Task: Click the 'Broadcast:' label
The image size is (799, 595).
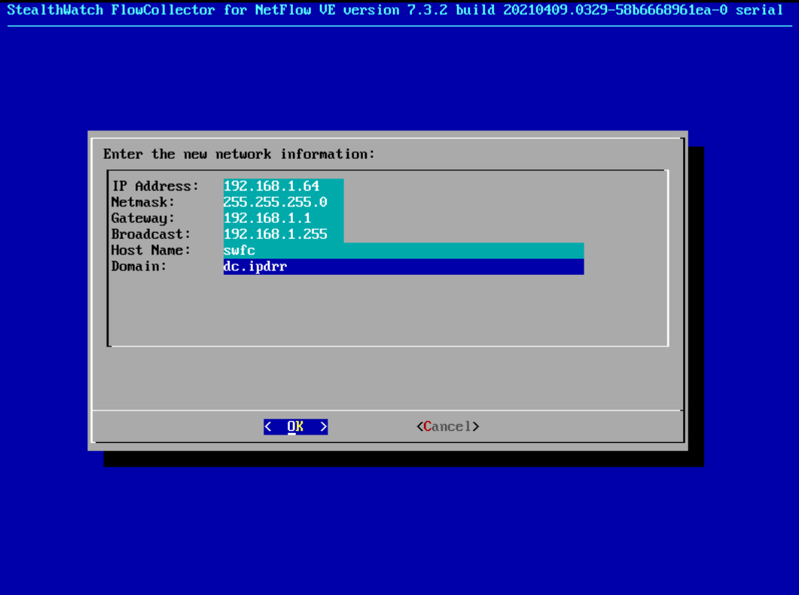Action: [151, 234]
